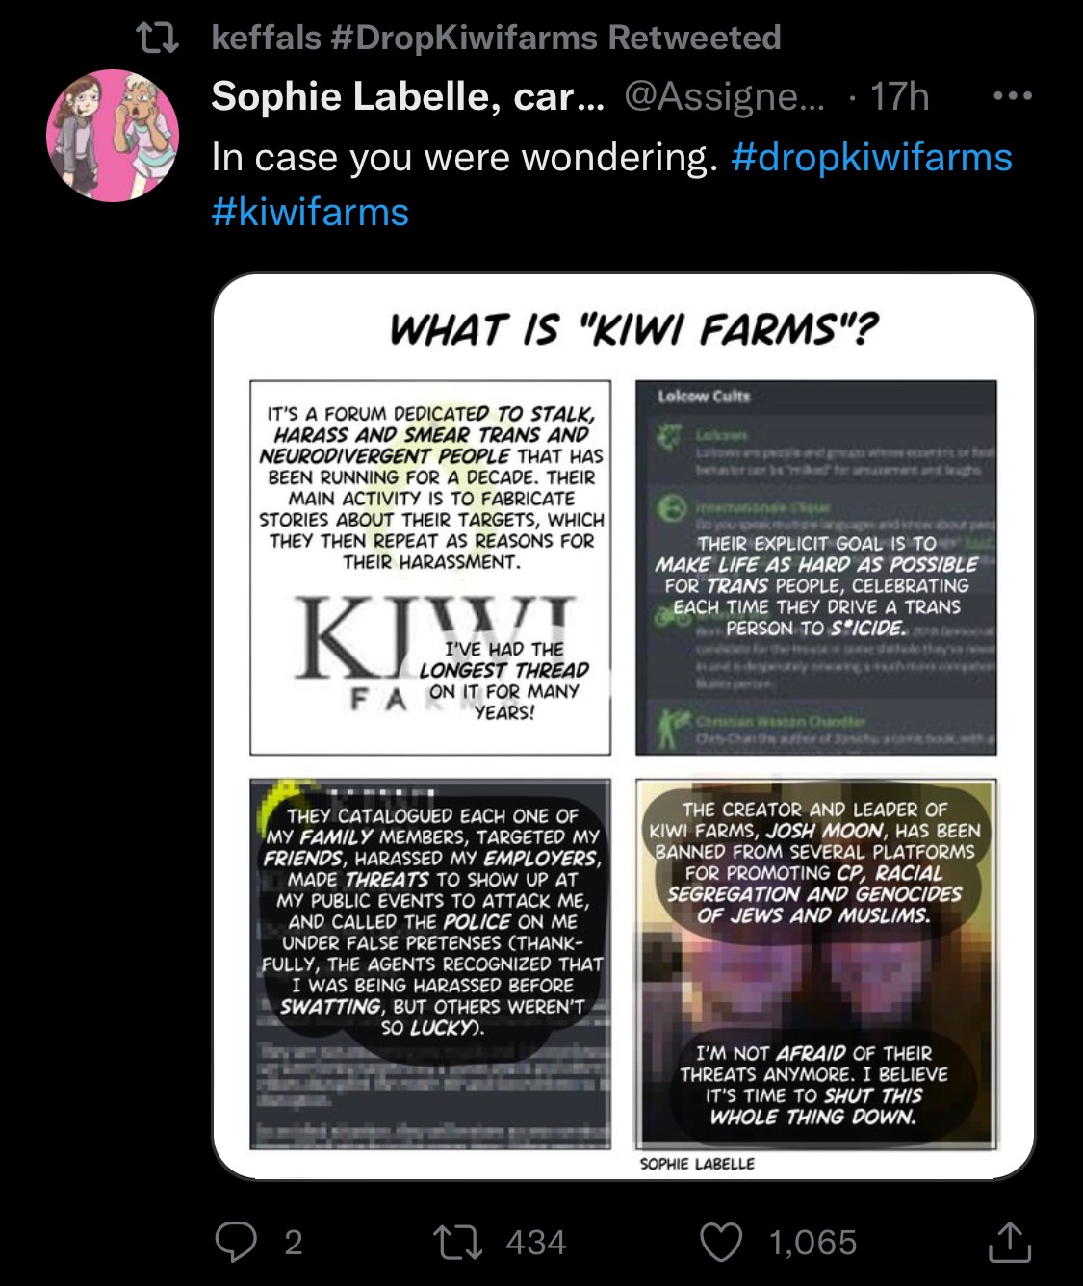Open the Sophie Labelle display name
The width and height of the screenshot is (1083, 1286).
[407, 96]
